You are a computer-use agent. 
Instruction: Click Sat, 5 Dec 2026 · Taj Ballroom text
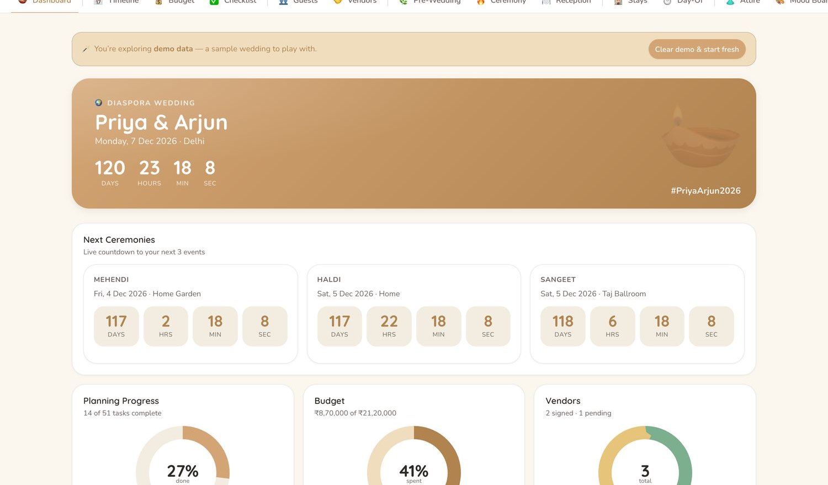click(593, 294)
